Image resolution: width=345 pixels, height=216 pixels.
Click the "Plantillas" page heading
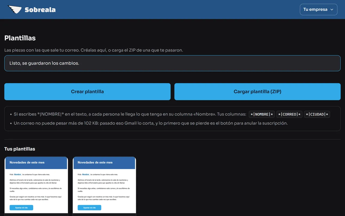pos(20,38)
